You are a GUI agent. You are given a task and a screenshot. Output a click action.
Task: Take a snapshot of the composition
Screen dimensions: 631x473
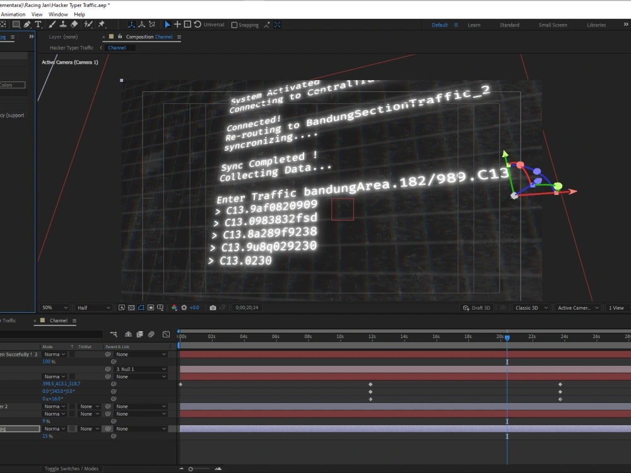213,308
